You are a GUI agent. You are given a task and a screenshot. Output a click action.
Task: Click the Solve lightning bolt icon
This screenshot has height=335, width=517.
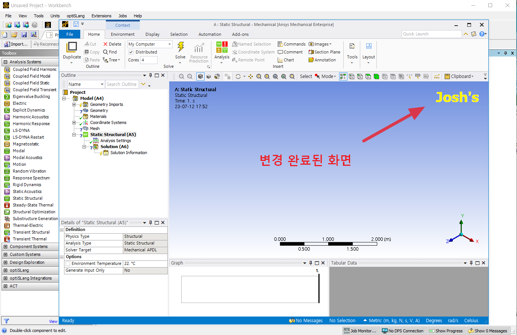coord(180,47)
